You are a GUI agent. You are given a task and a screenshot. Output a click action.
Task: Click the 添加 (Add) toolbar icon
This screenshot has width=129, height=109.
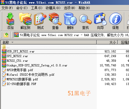click(10, 21)
